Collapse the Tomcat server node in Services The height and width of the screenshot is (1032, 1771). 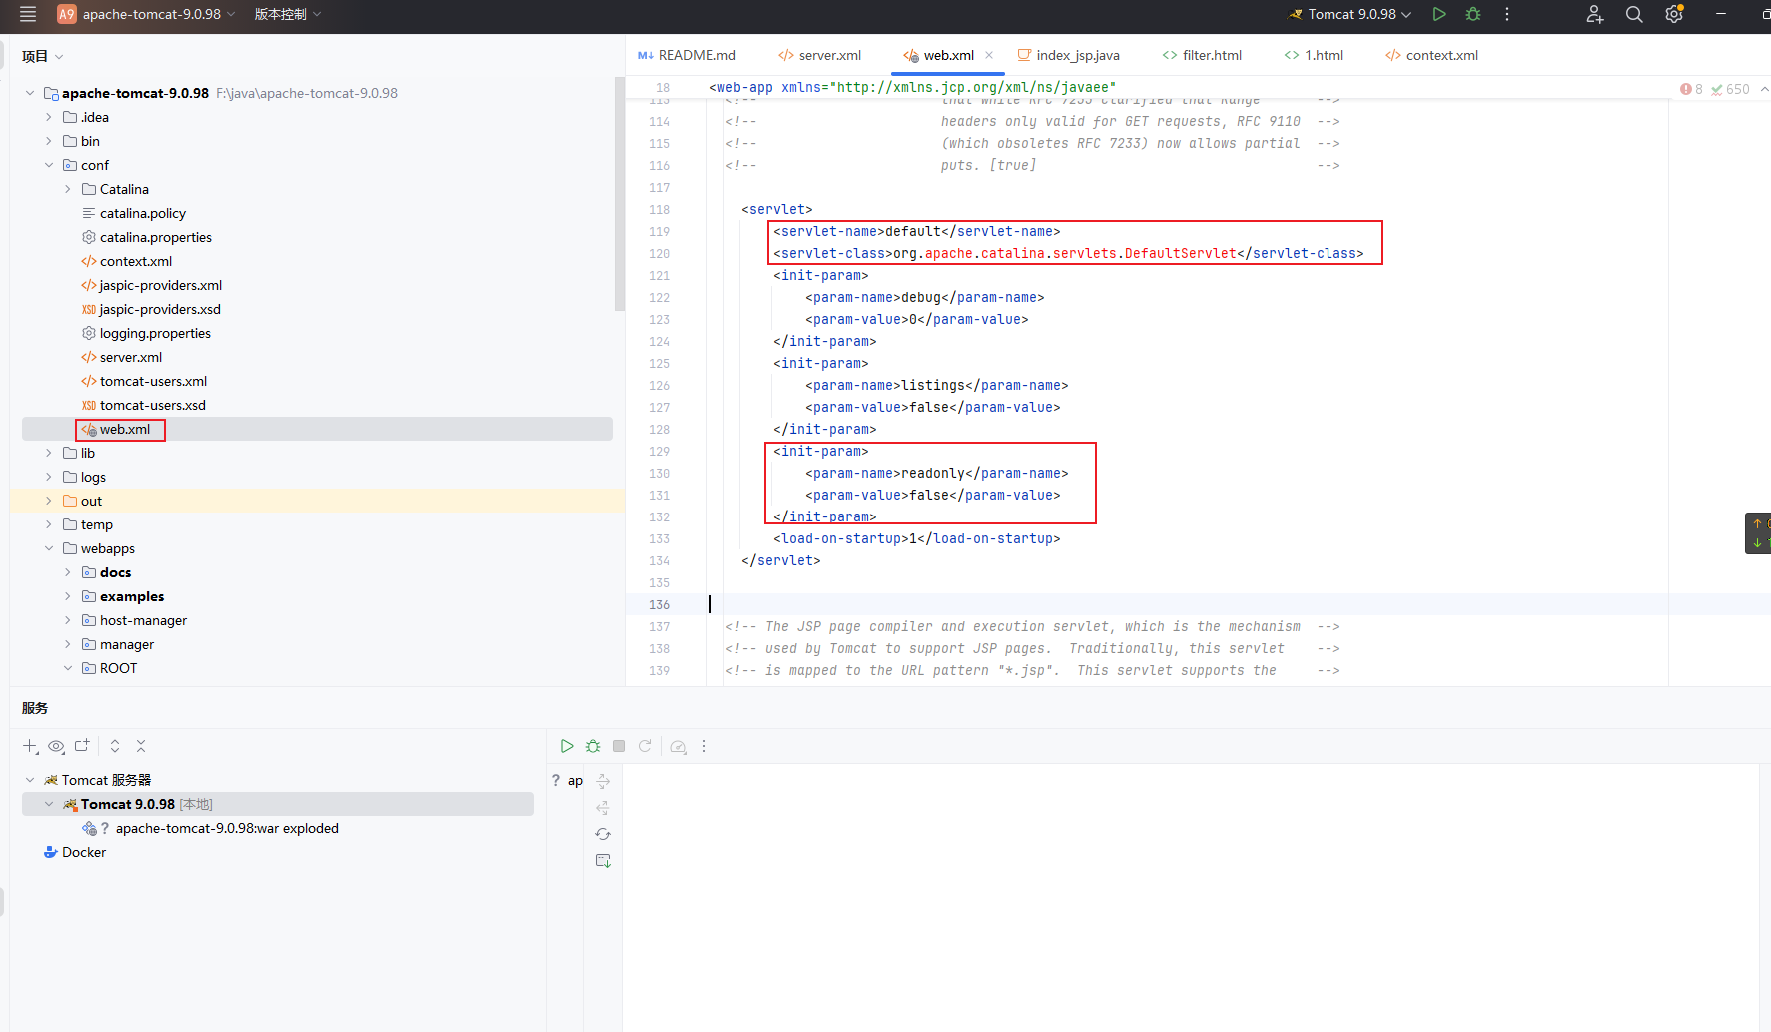click(x=30, y=780)
